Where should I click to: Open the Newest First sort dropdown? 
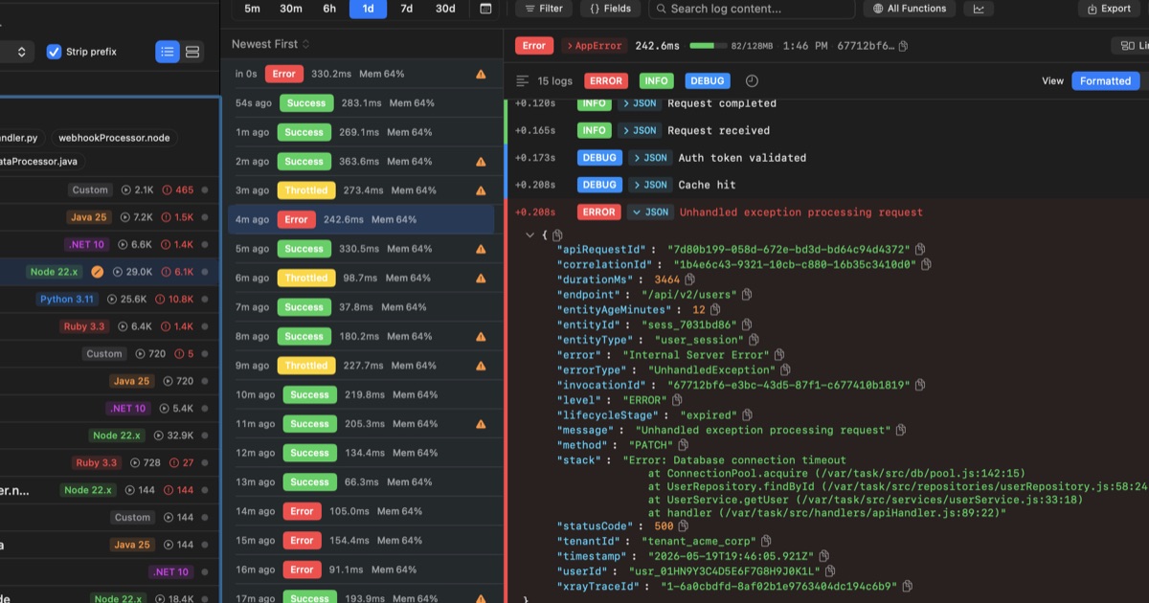(x=271, y=44)
